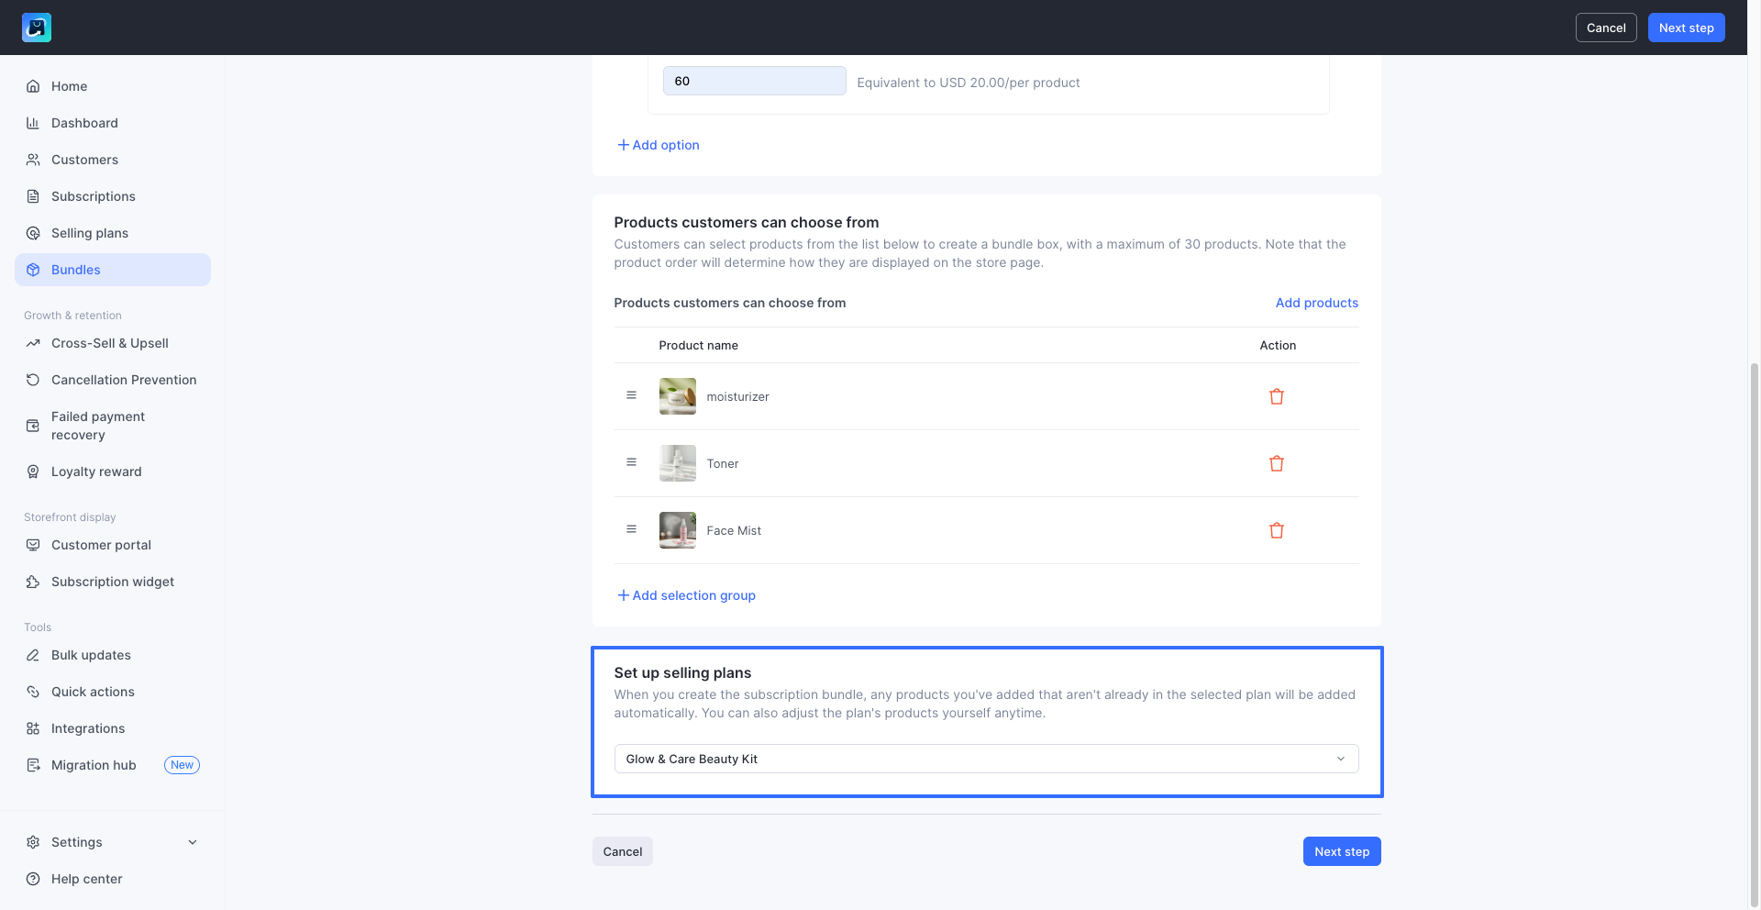The image size is (1761, 910).
Task: Click Next step in the top bar
Action: pyautogui.click(x=1686, y=28)
